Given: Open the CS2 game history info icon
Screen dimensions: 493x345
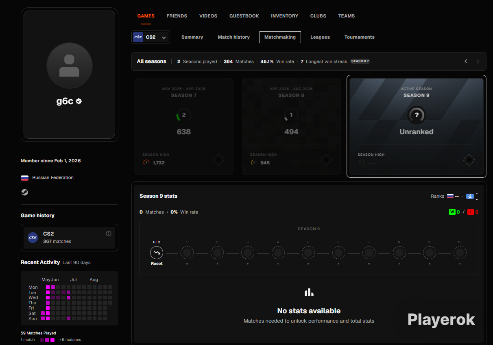Looking at the screenshot, I should click(x=109, y=234).
